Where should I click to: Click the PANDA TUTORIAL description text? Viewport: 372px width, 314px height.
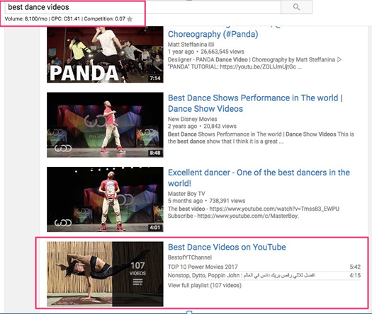[x=235, y=66]
